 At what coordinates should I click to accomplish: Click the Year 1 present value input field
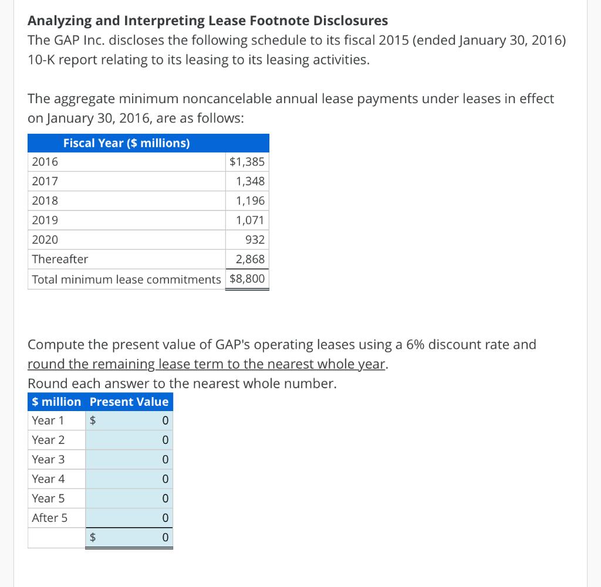coord(129,420)
